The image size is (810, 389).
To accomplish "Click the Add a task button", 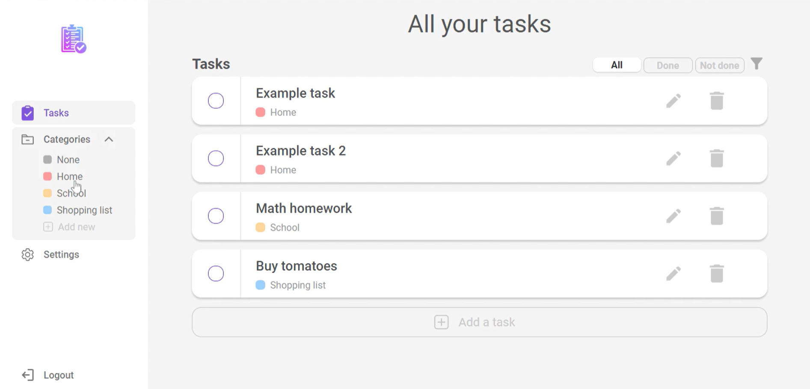I will [x=479, y=322].
